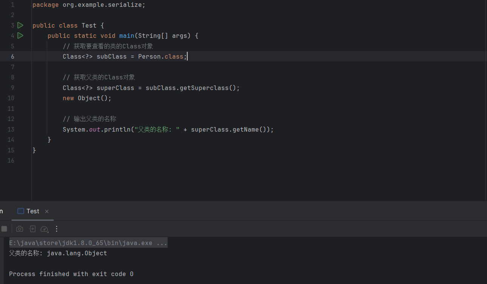Click line number 13 in gutter

pyautogui.click(x=11, y=129)
